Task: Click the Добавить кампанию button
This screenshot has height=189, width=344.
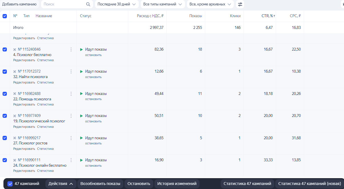Action: pos(19,4)
